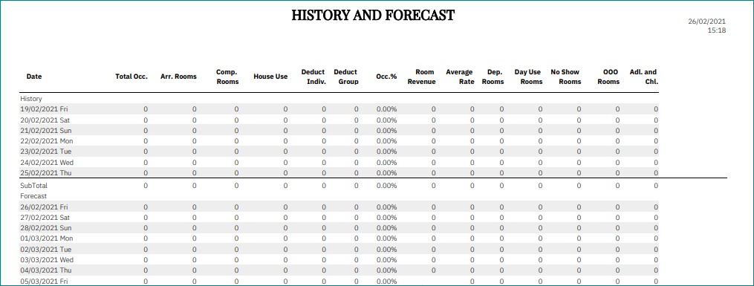Select the Date column header
Screen dimensions: 754x286
click(34, 77)
